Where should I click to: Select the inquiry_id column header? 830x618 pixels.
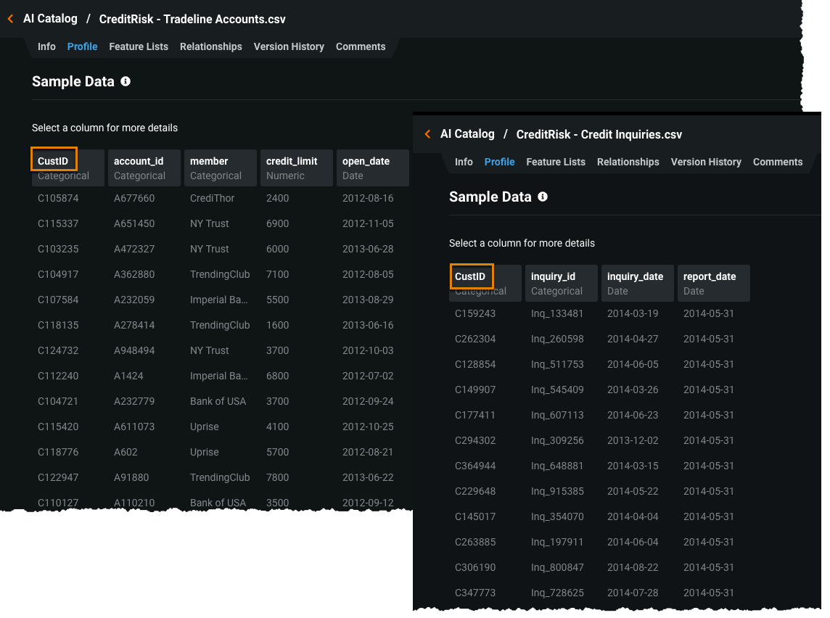tap(561, 283)
